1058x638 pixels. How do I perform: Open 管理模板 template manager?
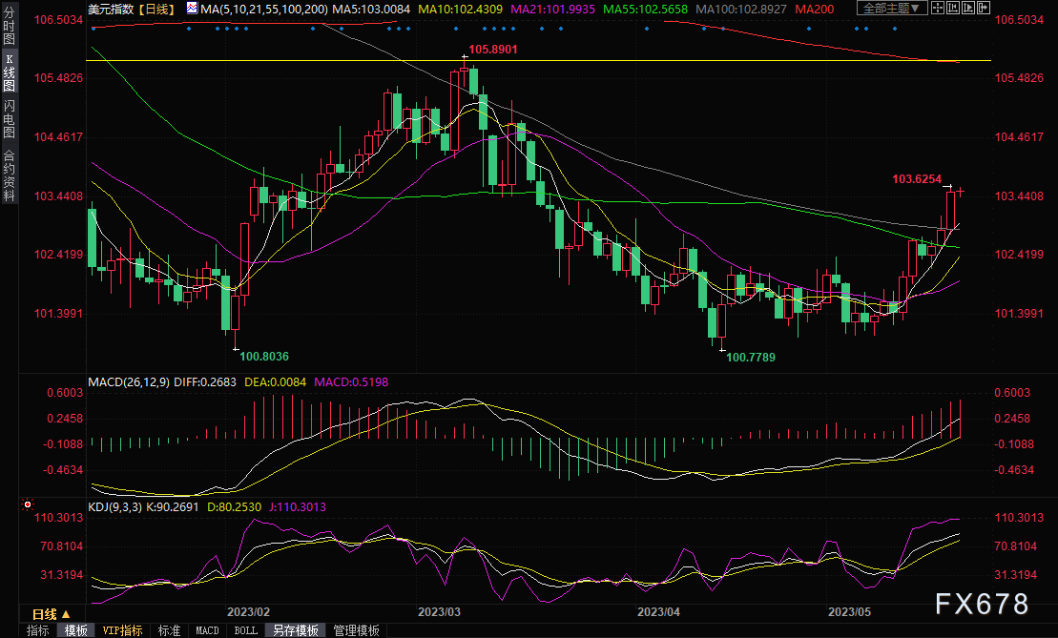355,630
